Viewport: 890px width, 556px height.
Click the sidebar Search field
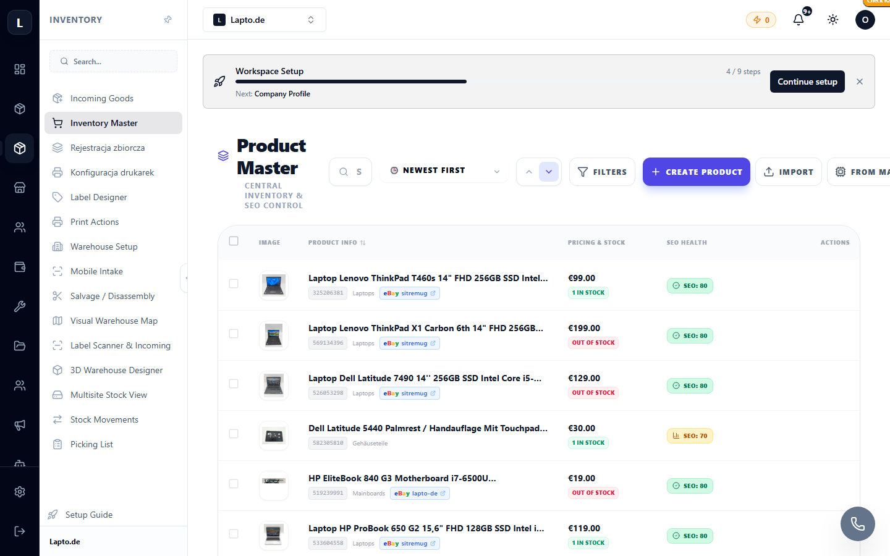[x=113, y=61]
